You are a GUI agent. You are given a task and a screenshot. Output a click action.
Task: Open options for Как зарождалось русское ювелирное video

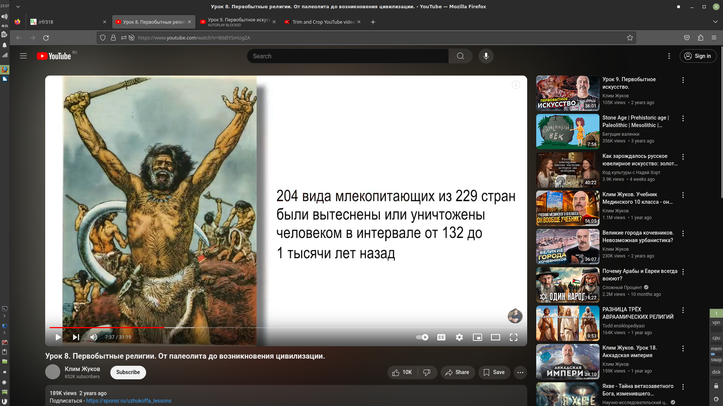pos(683,157)
